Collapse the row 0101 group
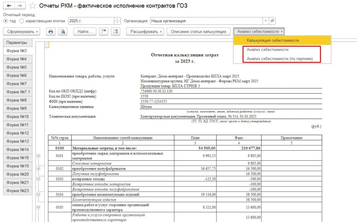This screenshot has height=222, width=357. (x=38, y=156)
